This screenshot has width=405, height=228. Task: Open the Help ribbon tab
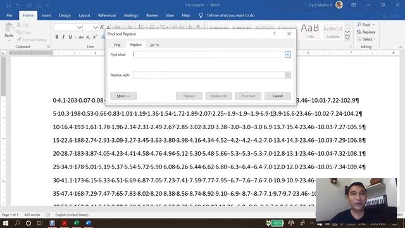185,15
